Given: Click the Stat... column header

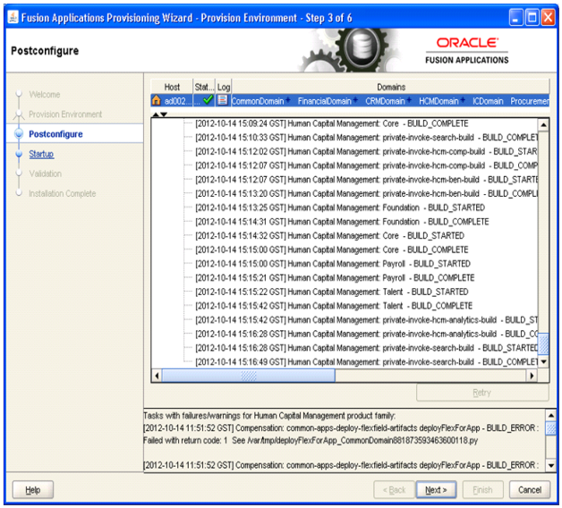Looking at the screenshot, I should pyautogui.click(x=204, y=87).
